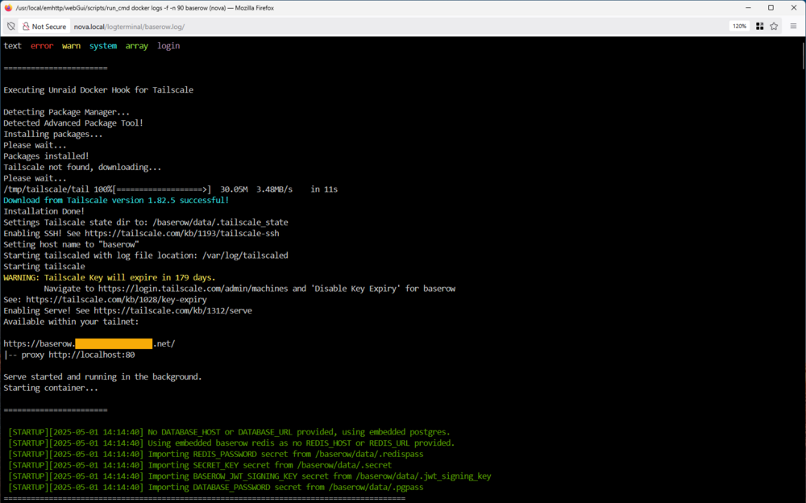This screenshot has height=503, width=806.
Task: Click the tailscale serve kb URL text
Action: (172, 310)
